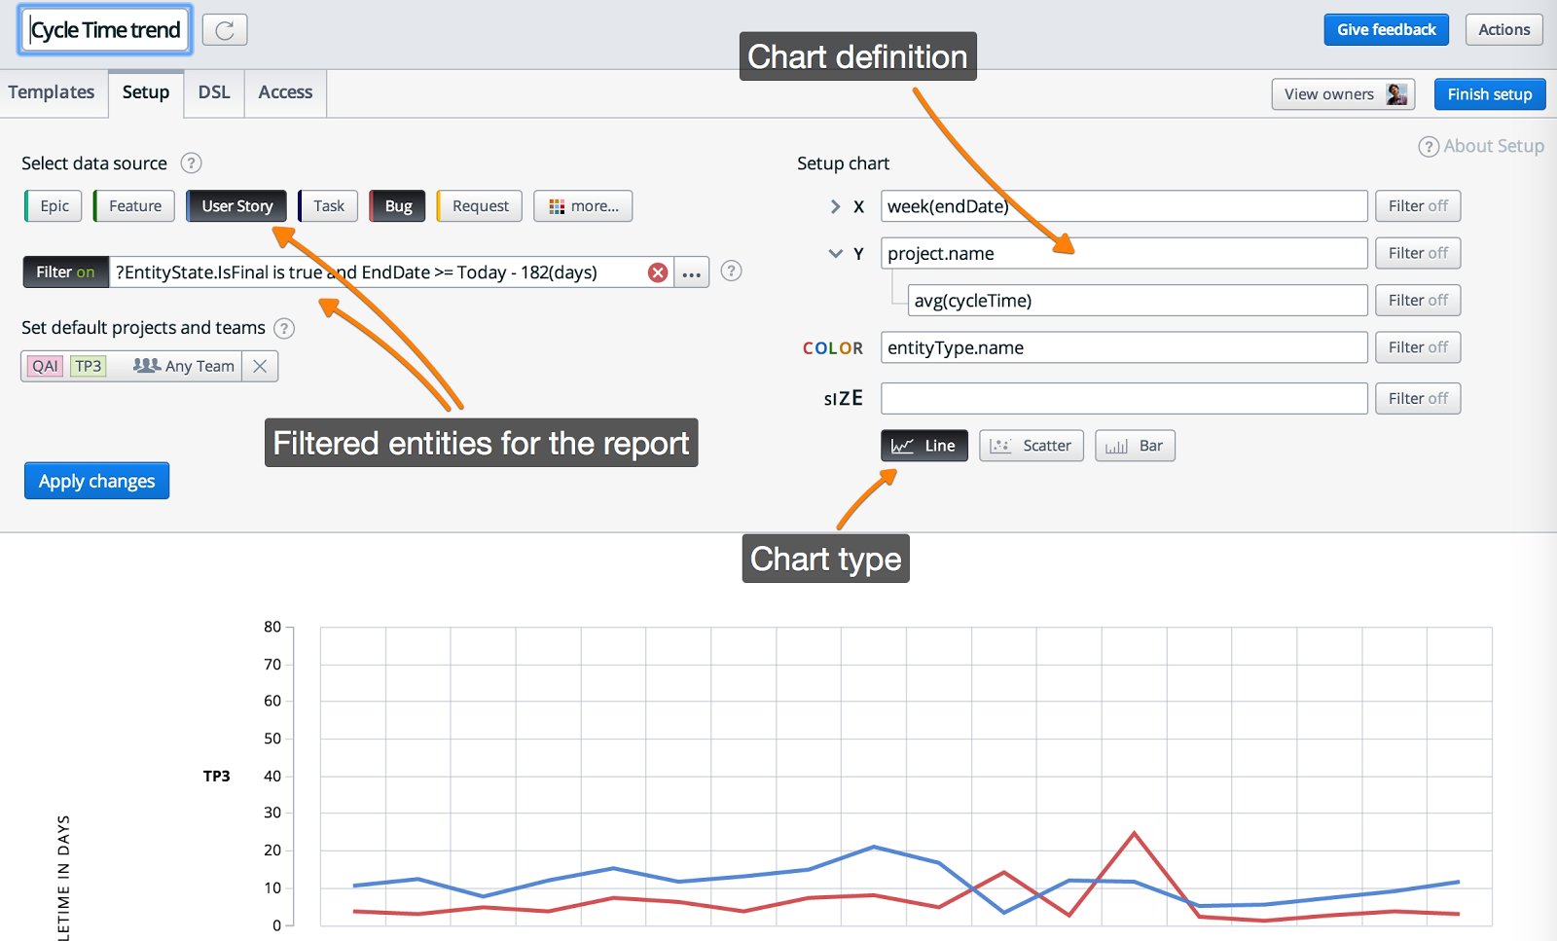Toggle Filter off for avg(cycleTime)
The image size is (1557, 941).
pos(1418,301)
